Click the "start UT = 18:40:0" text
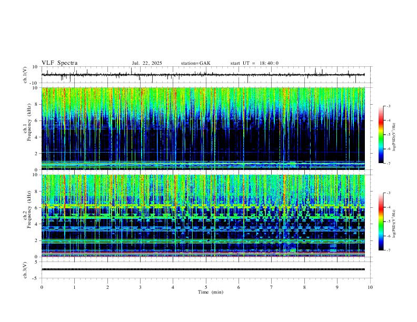Screen dimensions: 417x322 click(x=254, y=63)
